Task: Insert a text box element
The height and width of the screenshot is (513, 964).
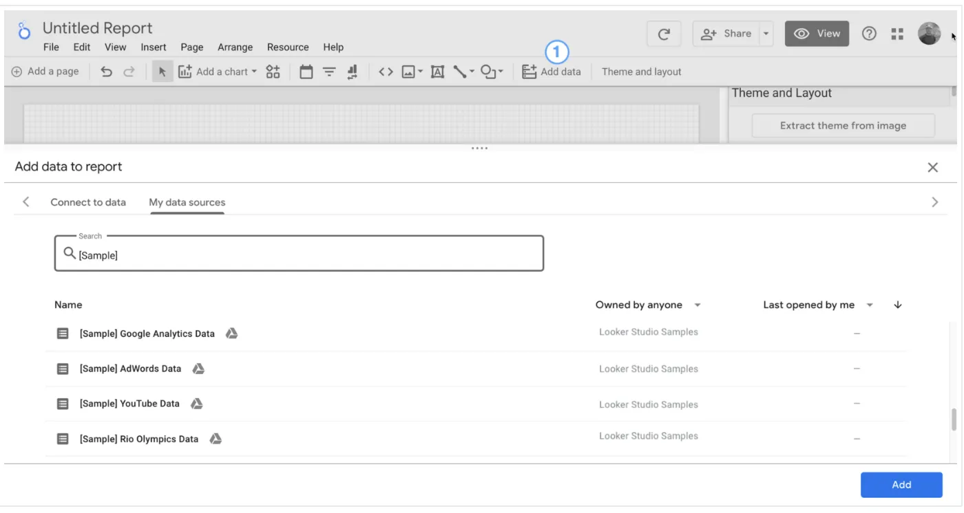Action: 437,72
